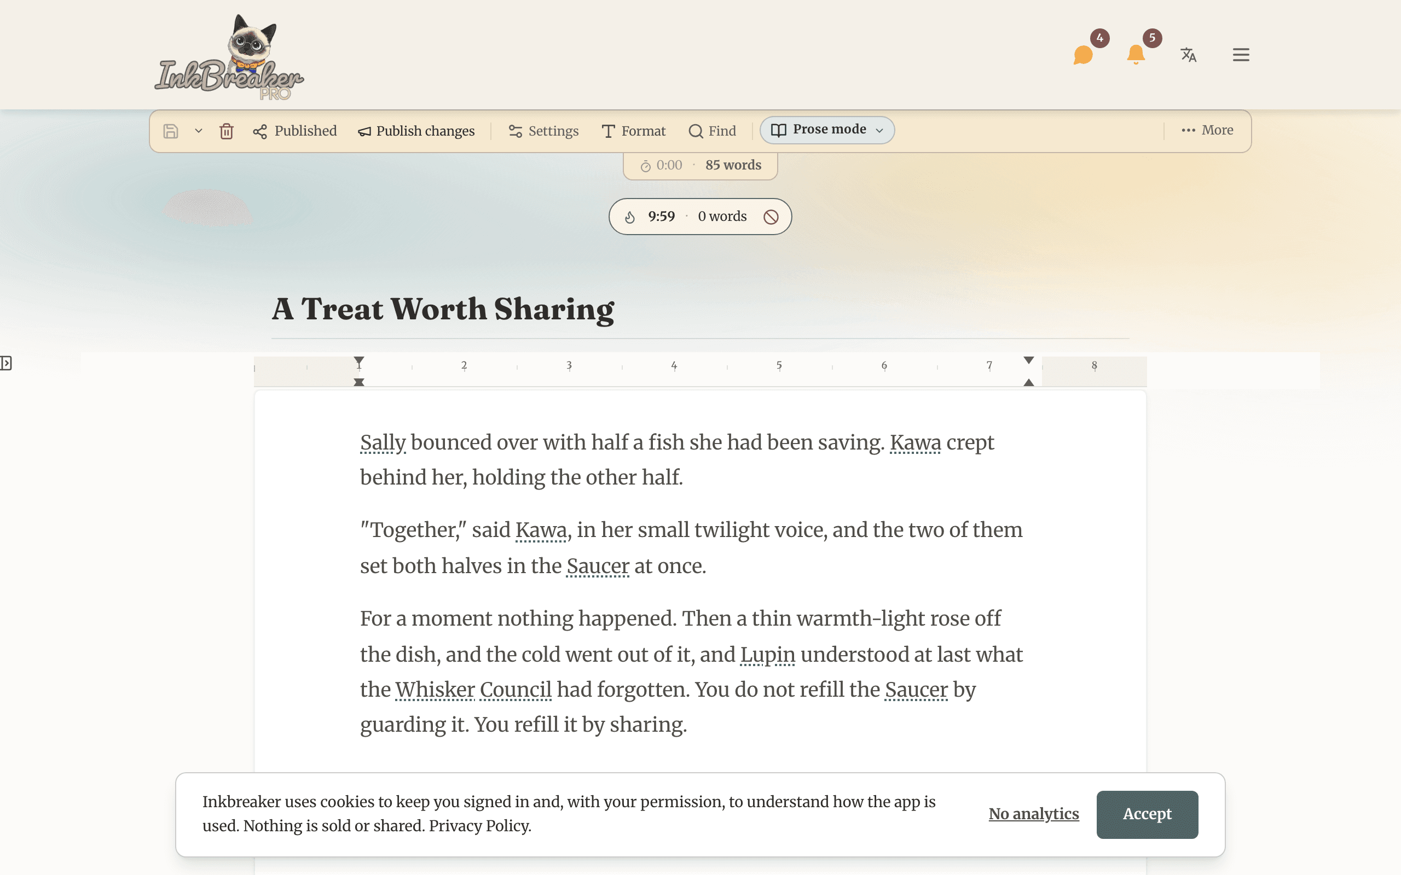Image resolution: width=1401 pixels, height=875 pixels.
Task: Click the Lupin reference link
Action: coord(768,655)
